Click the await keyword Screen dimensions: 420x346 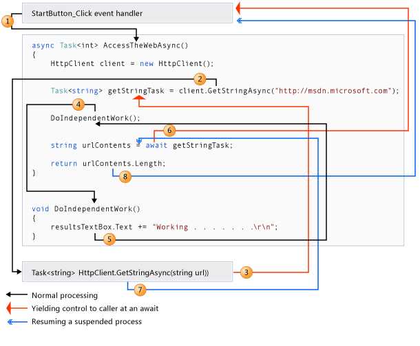point(156,145)
